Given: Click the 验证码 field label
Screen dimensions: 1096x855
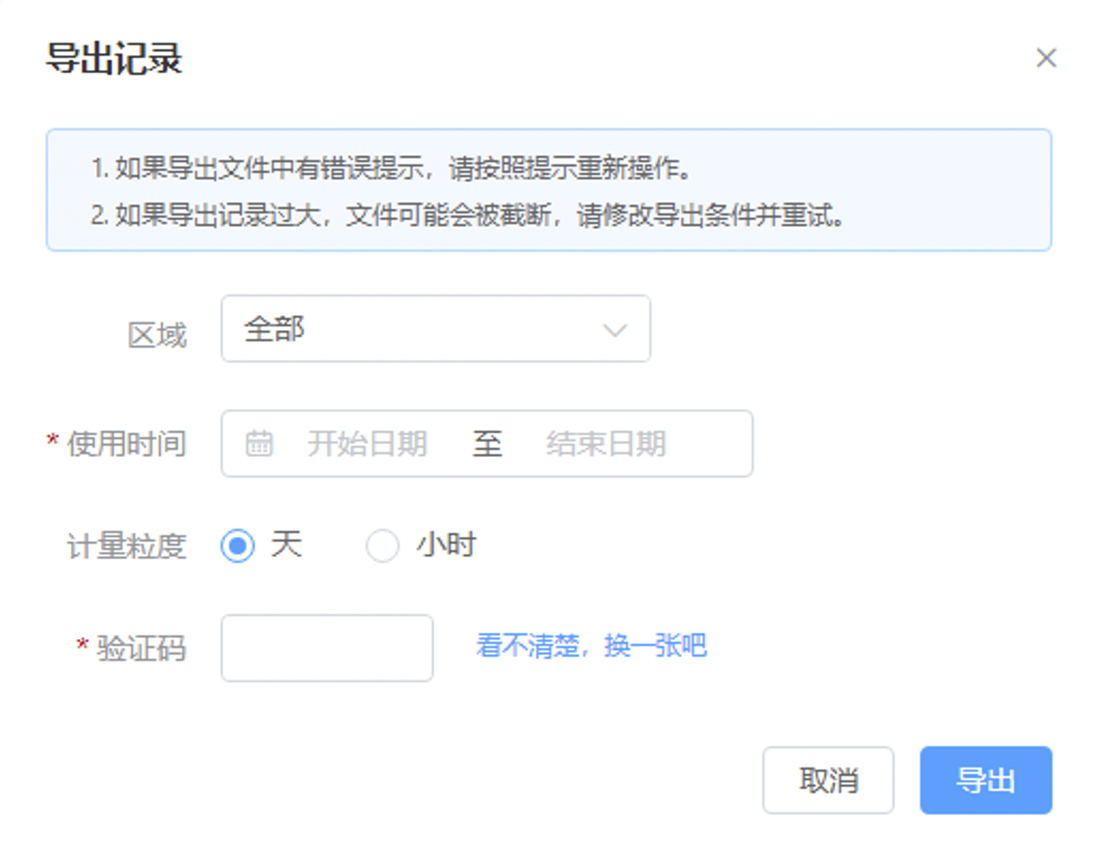Looking at the screenshot, I should coord(141,649).
